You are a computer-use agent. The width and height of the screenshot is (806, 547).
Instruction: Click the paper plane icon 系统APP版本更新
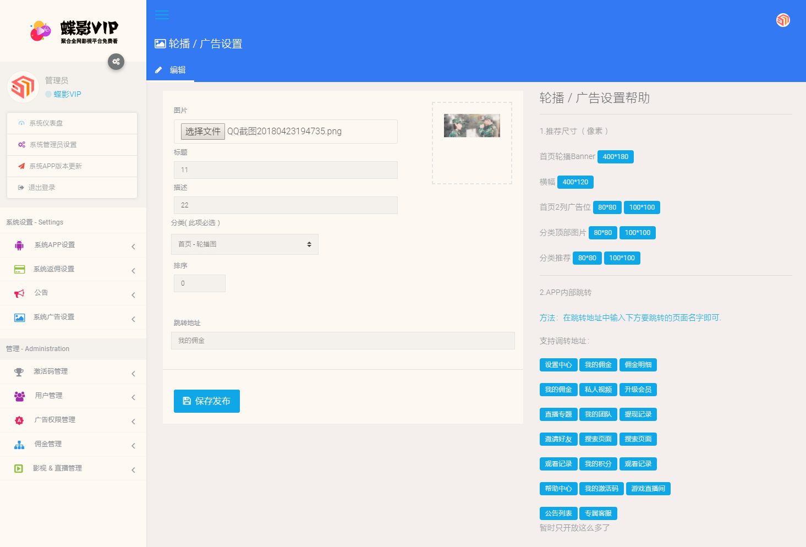tap(21, 166)
